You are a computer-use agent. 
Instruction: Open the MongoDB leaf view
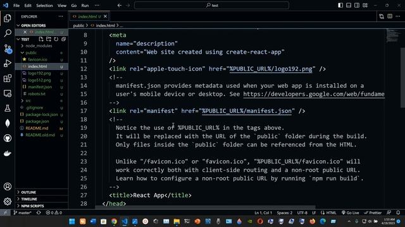[x=8, y=124]
